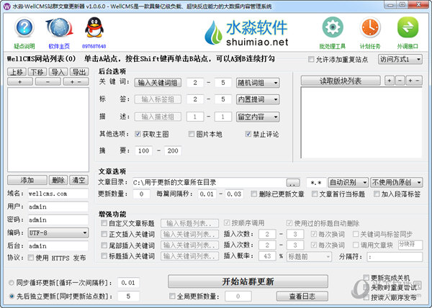The image size is (432, 308).
Task: Open the 不使用伪原创 dropdown
Action: click(397, 182)
